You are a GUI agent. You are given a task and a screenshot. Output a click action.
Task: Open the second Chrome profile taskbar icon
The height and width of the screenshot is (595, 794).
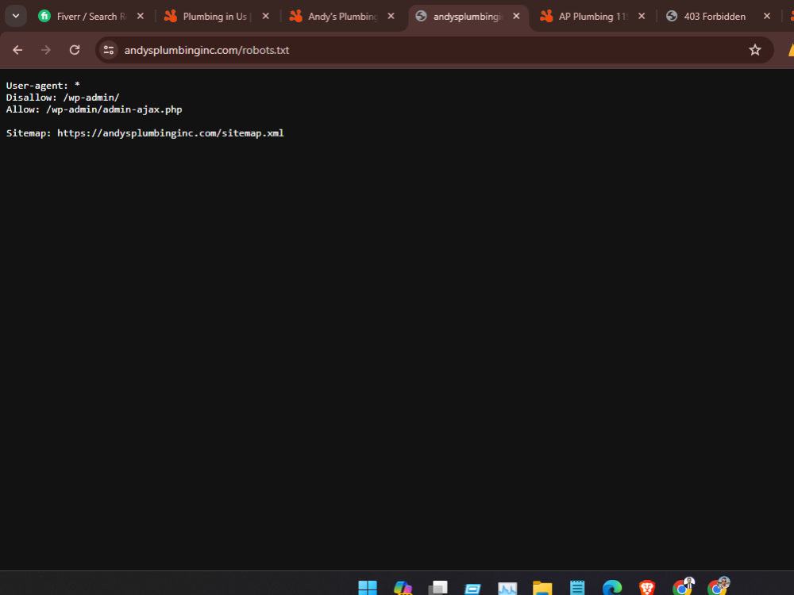pyautogui.click(x=718, y=586)
